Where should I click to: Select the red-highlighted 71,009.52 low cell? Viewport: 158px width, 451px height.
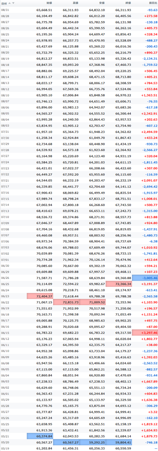click(93, 302)
